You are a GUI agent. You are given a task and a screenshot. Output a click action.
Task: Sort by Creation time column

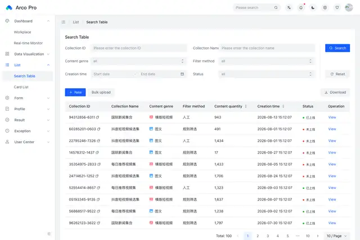coord(283,106)
